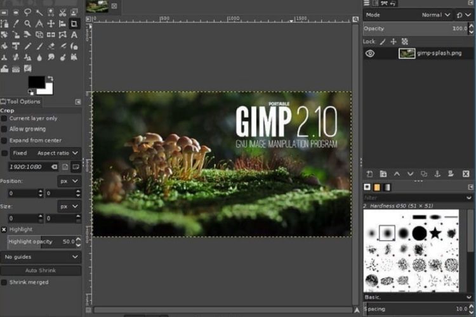Select the highlighted Crop tool
This screenshot has width=476, height=317.
tap(74, 23)
